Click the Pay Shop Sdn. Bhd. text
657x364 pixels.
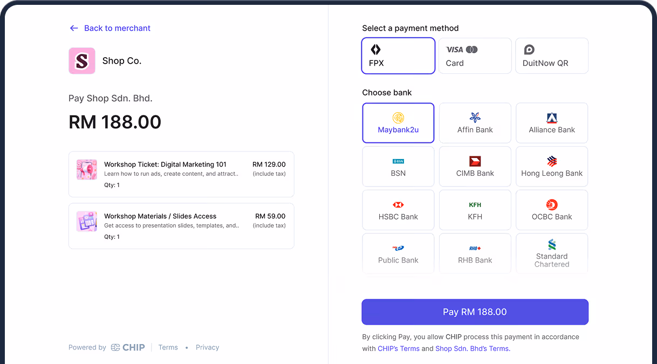[x=111, y=98]
